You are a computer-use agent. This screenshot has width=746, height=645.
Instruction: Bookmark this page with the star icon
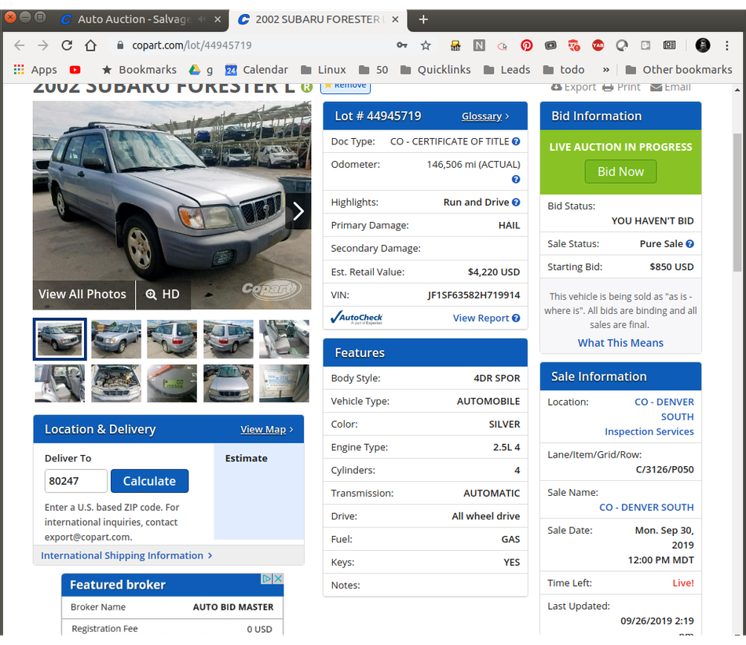click(426, 46)
